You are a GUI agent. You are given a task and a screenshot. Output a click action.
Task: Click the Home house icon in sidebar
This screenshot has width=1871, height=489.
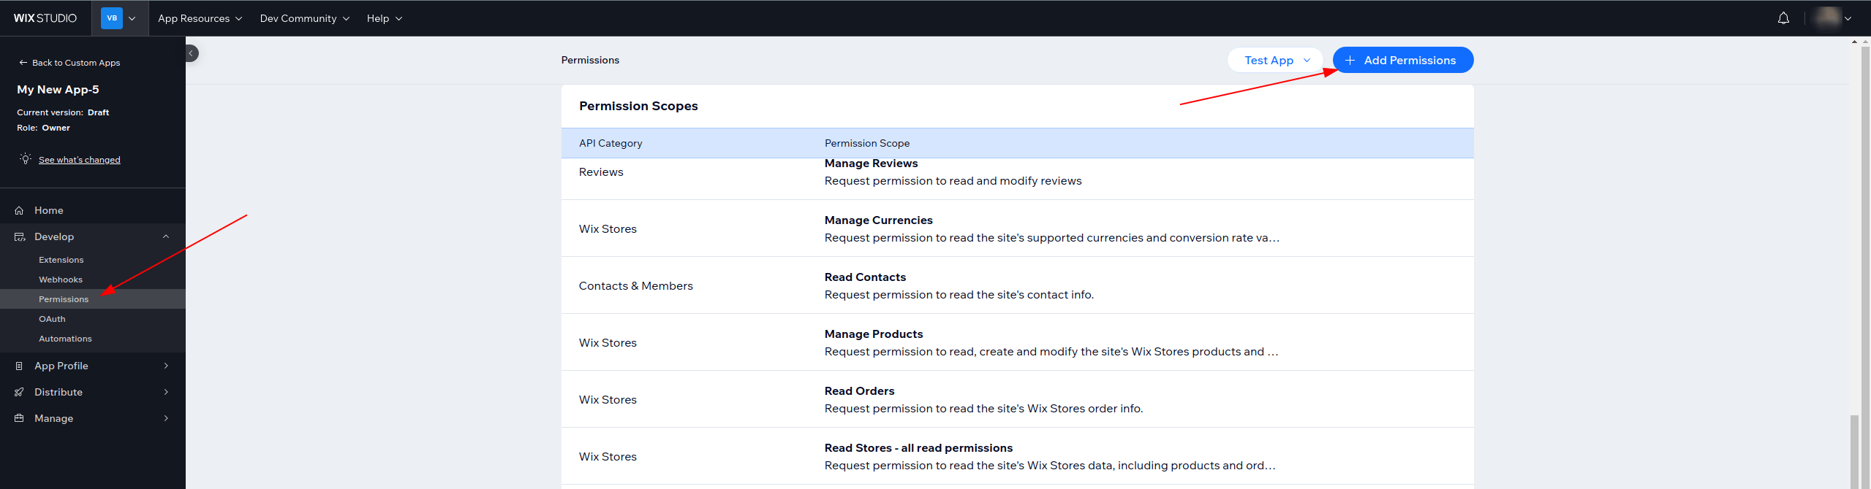(19, 210)
